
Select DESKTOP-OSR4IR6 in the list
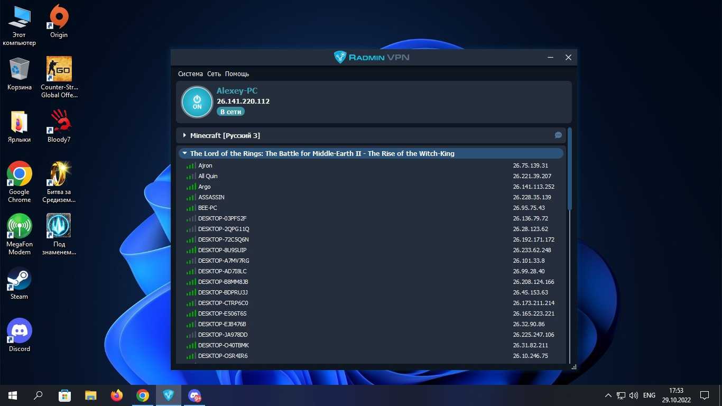[x=371, y=356]
